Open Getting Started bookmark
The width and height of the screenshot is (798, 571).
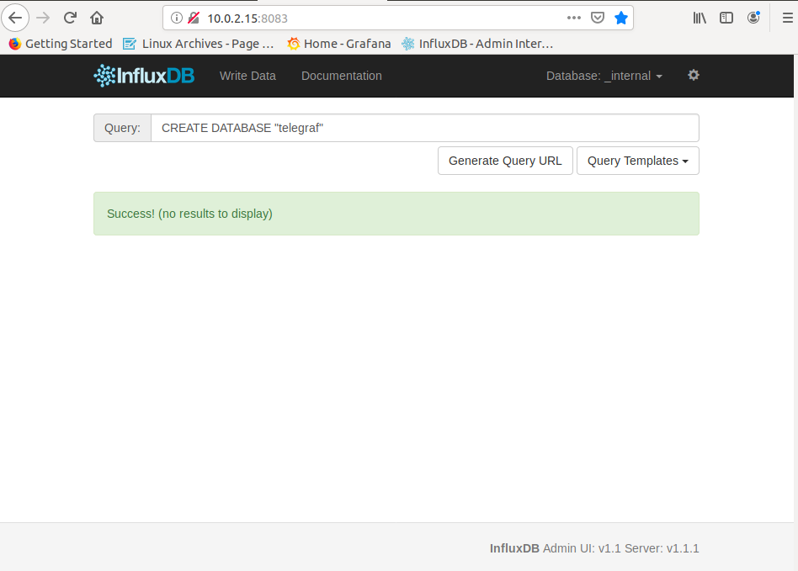click(x=61, y=44)
